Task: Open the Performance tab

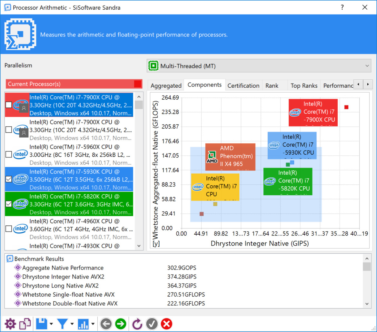Action: 338,85
